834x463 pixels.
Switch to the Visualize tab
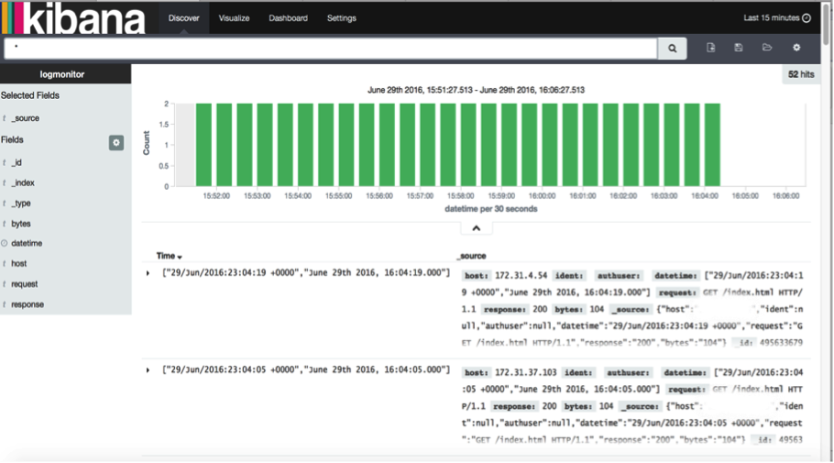click(x=234, y=18)
